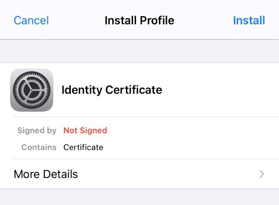Viewport: 279px width, 205px height.
Task: Click navigation bar space between title and Install
Action: (204, 20)
